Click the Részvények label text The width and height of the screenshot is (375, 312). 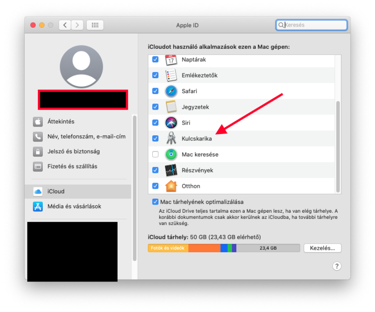(197, 170)
